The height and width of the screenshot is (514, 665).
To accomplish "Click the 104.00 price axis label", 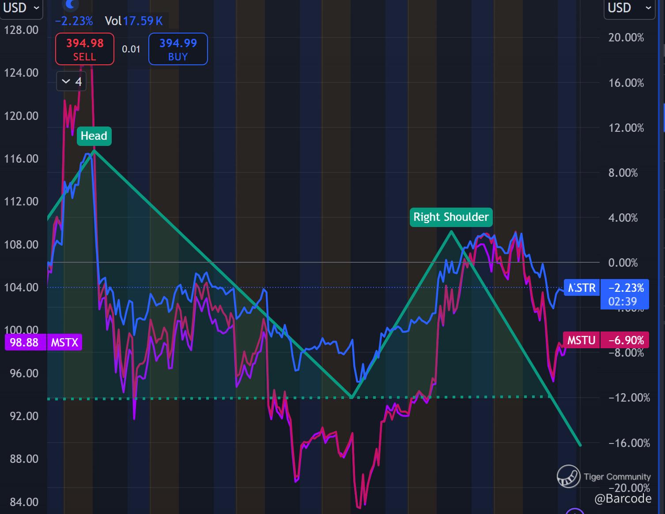I will [21, 287].
